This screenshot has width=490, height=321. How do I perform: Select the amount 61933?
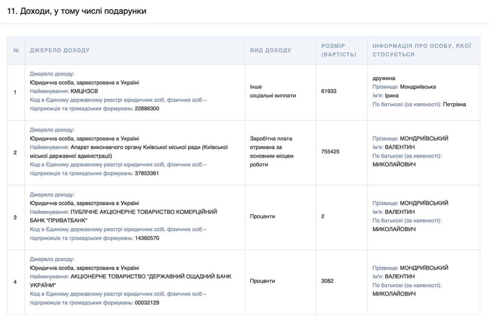pos(329,91)
